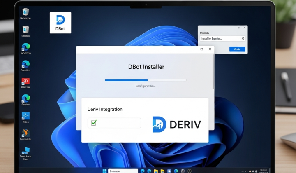Open the second Edge icon on the taskbar
Image resolution: width=296 pixels, height=173 pixels.
(x=149, y=171)
